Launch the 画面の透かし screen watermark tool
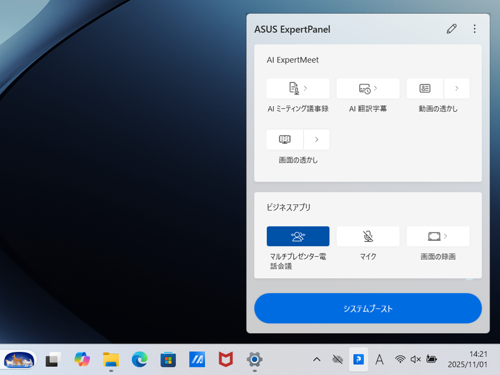 coord(284,139)
